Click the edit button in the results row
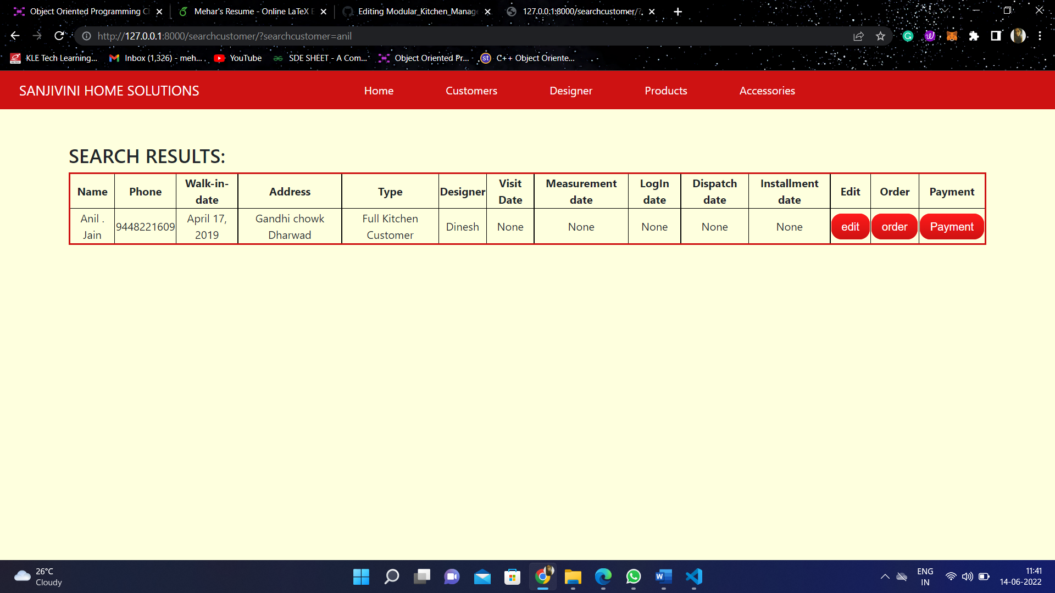 850,226
